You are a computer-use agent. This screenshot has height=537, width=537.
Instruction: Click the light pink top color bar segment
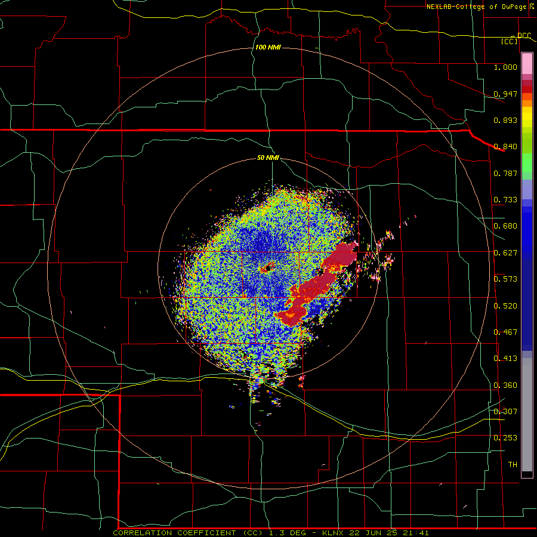[527, 64]
